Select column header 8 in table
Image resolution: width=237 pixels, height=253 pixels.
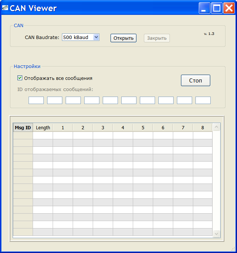coord(203,128)
